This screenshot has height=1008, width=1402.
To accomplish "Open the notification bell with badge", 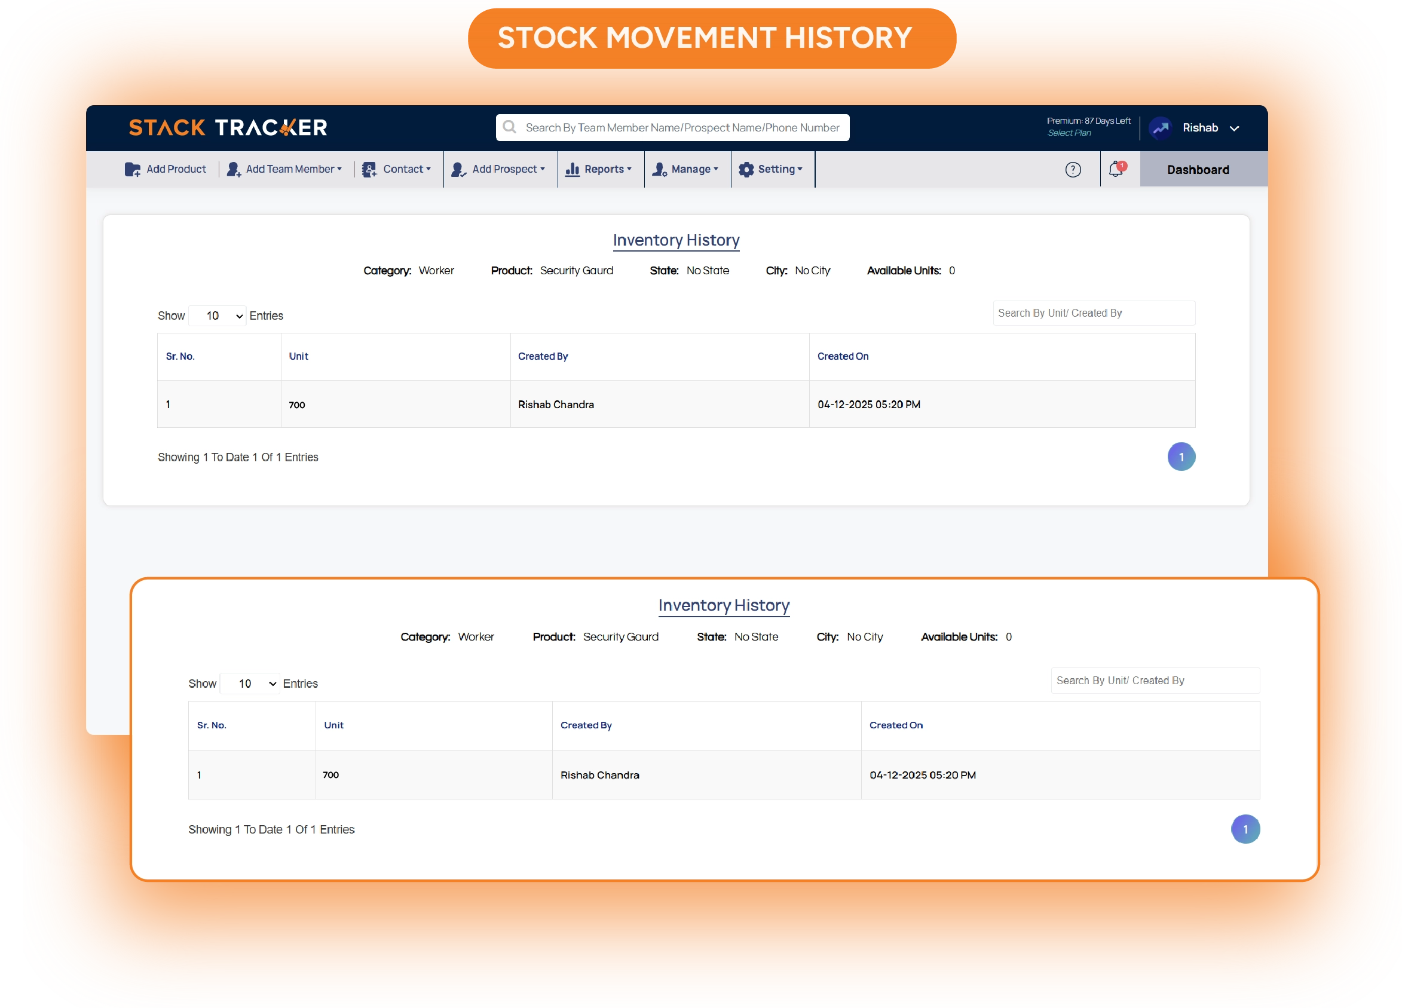I will (1116, 169).
